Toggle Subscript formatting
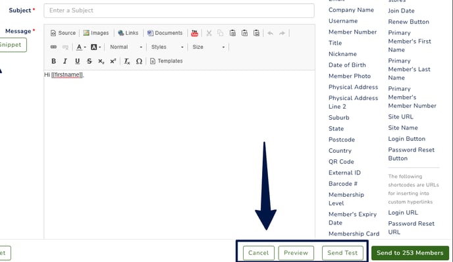453x262 pixels. coord(101,61)
